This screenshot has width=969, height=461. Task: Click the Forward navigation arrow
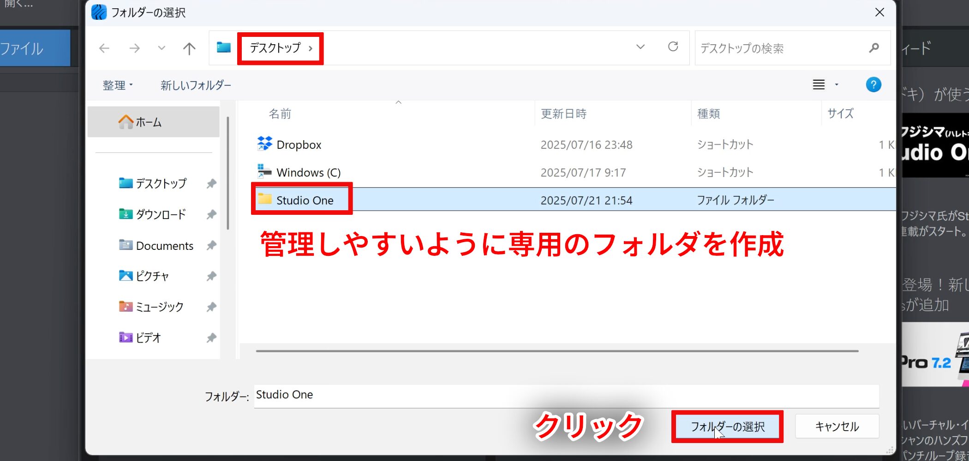[134, 48]
